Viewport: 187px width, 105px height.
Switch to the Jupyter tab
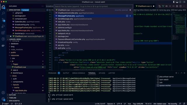[x=112, y=73]
